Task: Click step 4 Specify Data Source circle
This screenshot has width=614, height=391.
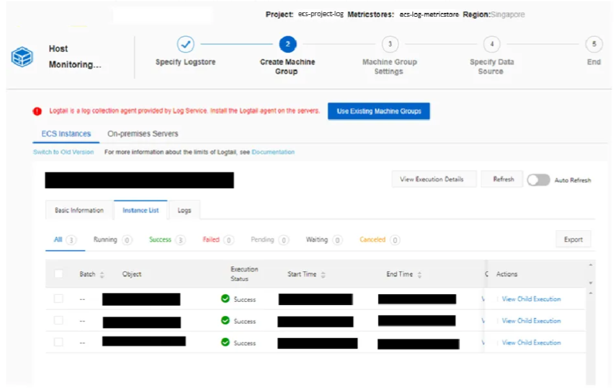Action: 492,44
